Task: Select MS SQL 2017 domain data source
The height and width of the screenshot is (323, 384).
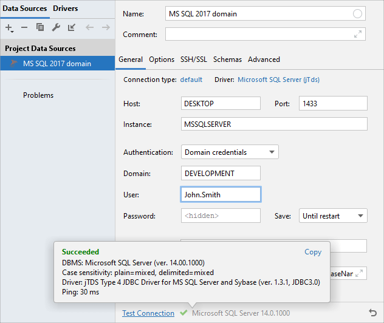Action: [57, 63]
